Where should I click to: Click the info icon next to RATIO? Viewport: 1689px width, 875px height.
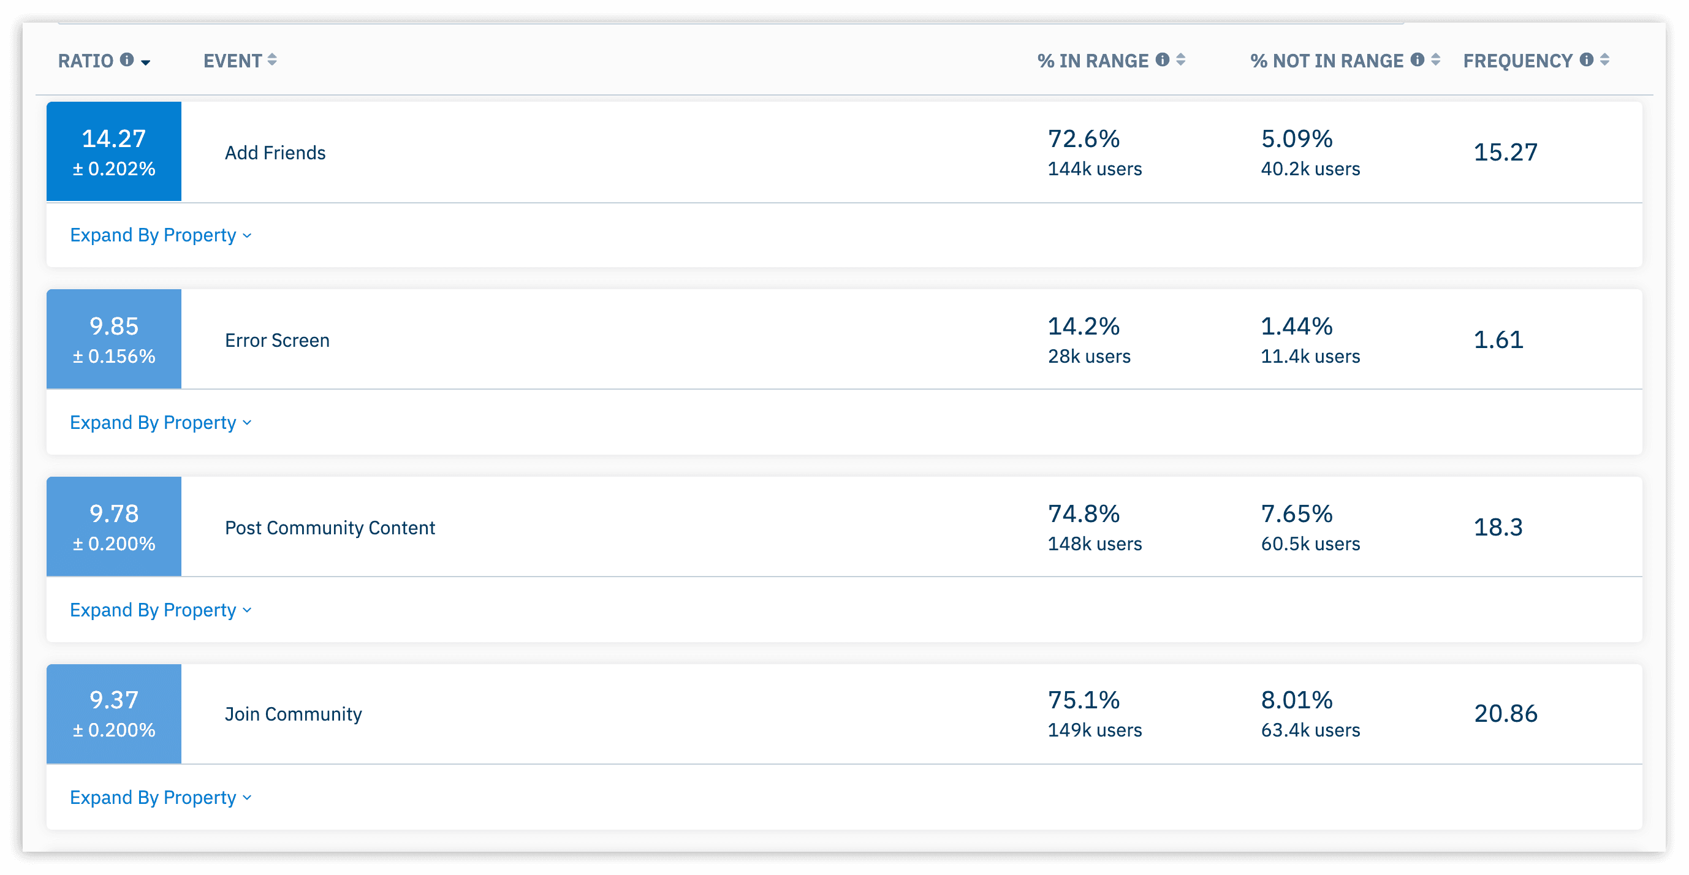pyautogui.click(x=127, y=60)
